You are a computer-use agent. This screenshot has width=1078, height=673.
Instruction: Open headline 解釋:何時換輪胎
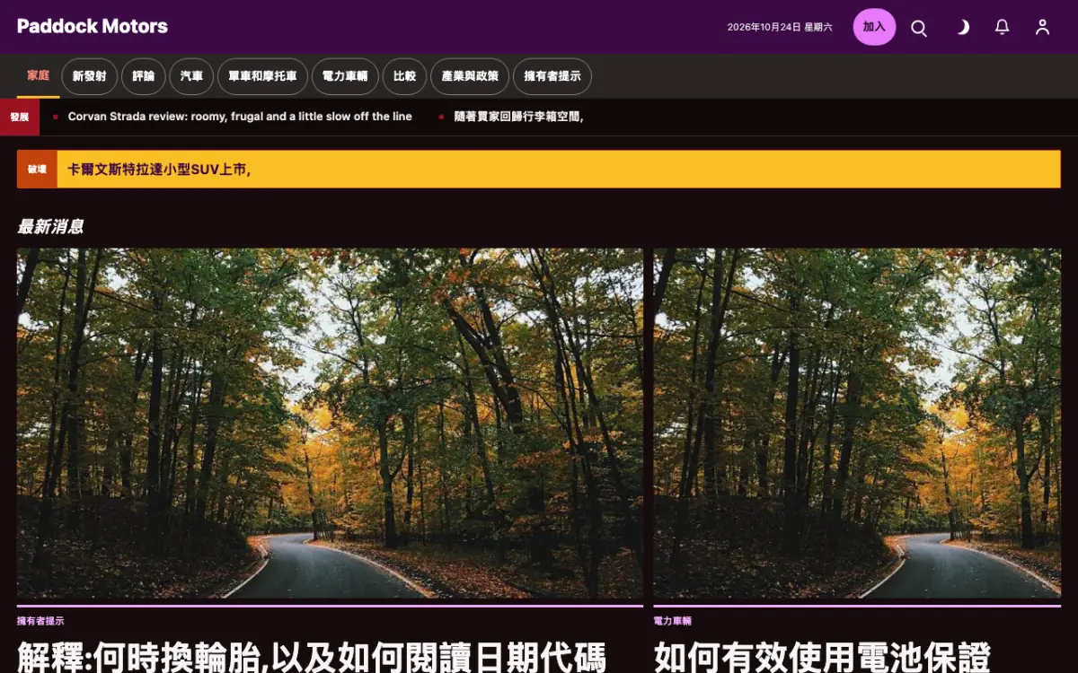click(312, 656)
